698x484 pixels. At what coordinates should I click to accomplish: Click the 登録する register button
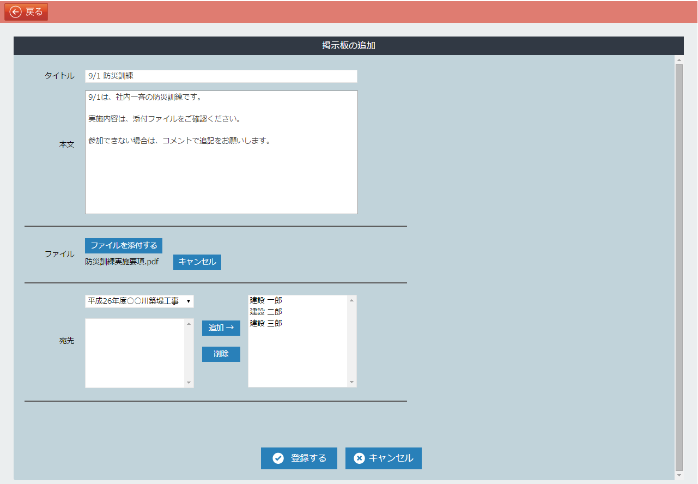[x=299, y=458]
